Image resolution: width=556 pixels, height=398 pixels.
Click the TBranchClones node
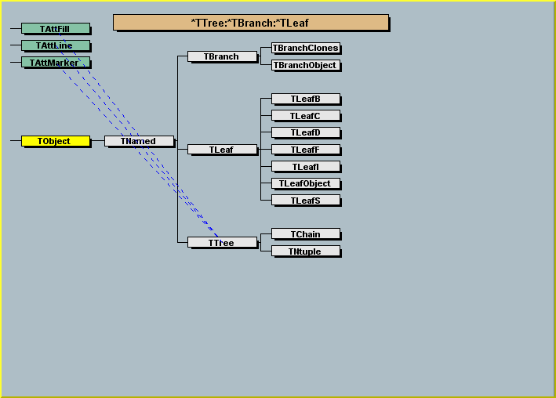(306, 48)
